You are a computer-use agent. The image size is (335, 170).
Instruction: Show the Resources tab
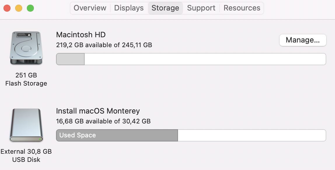242,8
